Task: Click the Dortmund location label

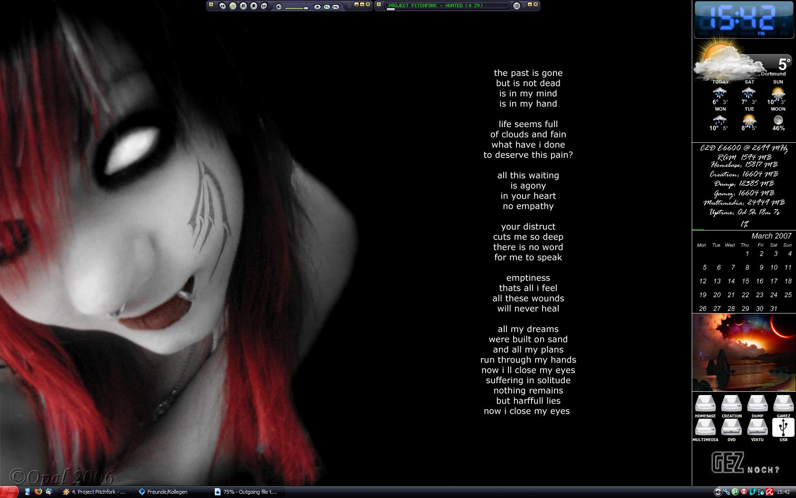Action: 773,74
